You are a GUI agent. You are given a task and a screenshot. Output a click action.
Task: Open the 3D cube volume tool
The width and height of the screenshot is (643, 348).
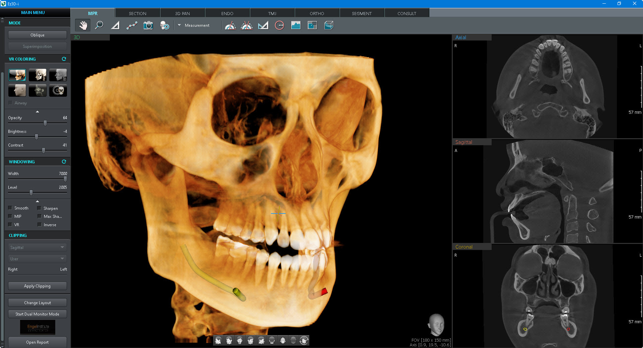(x=329, y=25)
